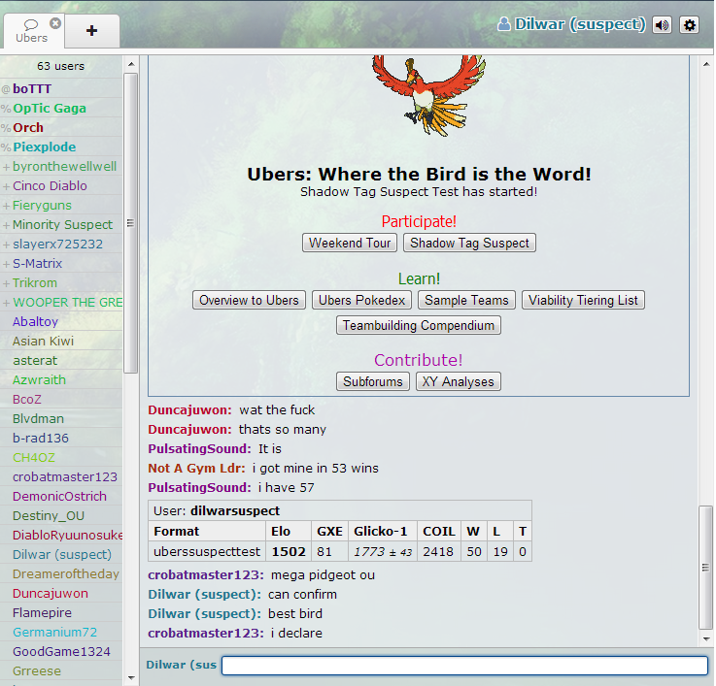
Task: Switch to the Ubers chat tab
Action: point(31,32)
